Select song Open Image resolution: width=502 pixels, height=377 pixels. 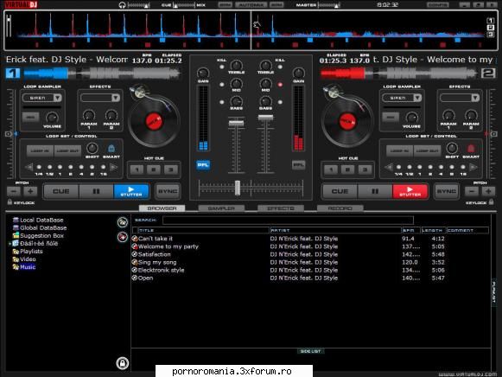(146, 278)
